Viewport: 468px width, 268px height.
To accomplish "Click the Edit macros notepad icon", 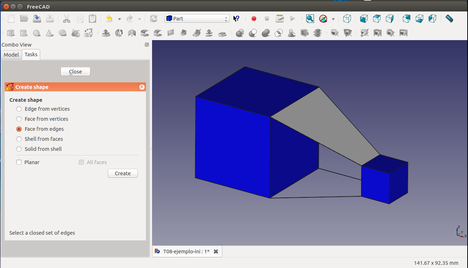I will (280, 19).
